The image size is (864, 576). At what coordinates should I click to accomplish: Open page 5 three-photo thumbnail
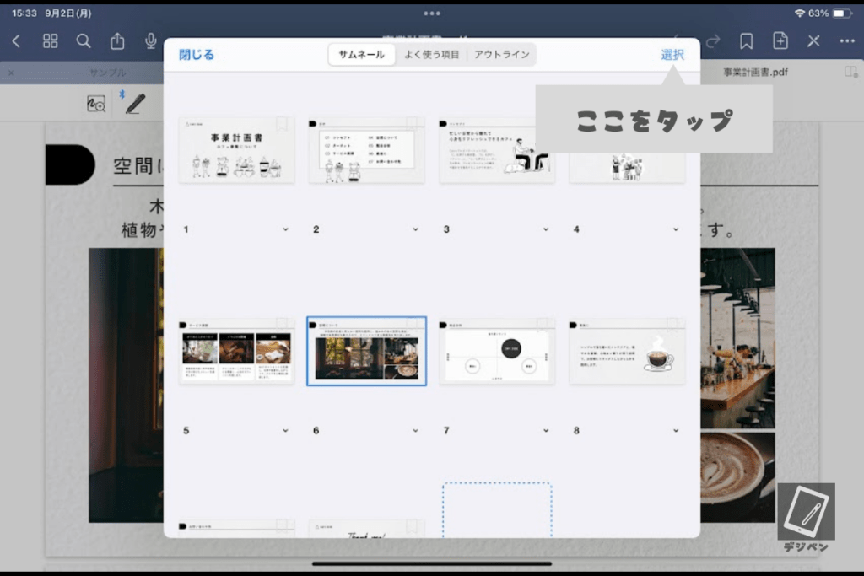[x=236, y=352]
